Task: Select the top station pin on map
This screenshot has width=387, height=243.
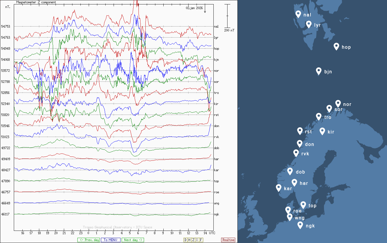Action: [x=303, y=205]
